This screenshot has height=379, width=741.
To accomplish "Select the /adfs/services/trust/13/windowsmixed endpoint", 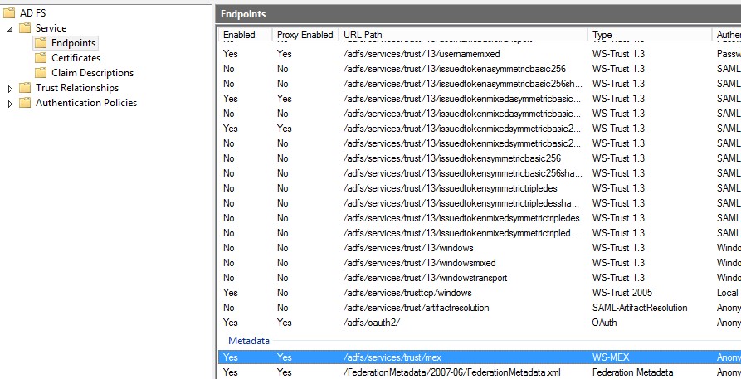I will (x=480, y=263).
